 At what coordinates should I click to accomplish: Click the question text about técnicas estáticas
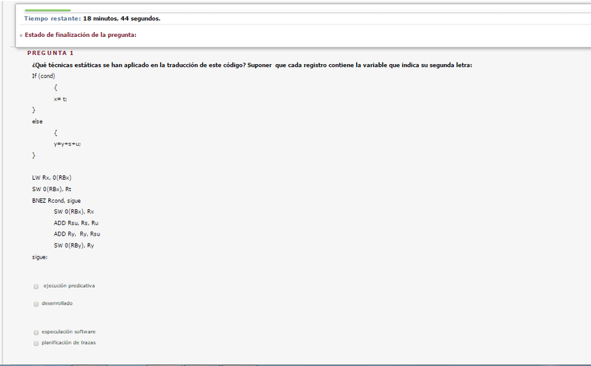click(x=252, y=66)
